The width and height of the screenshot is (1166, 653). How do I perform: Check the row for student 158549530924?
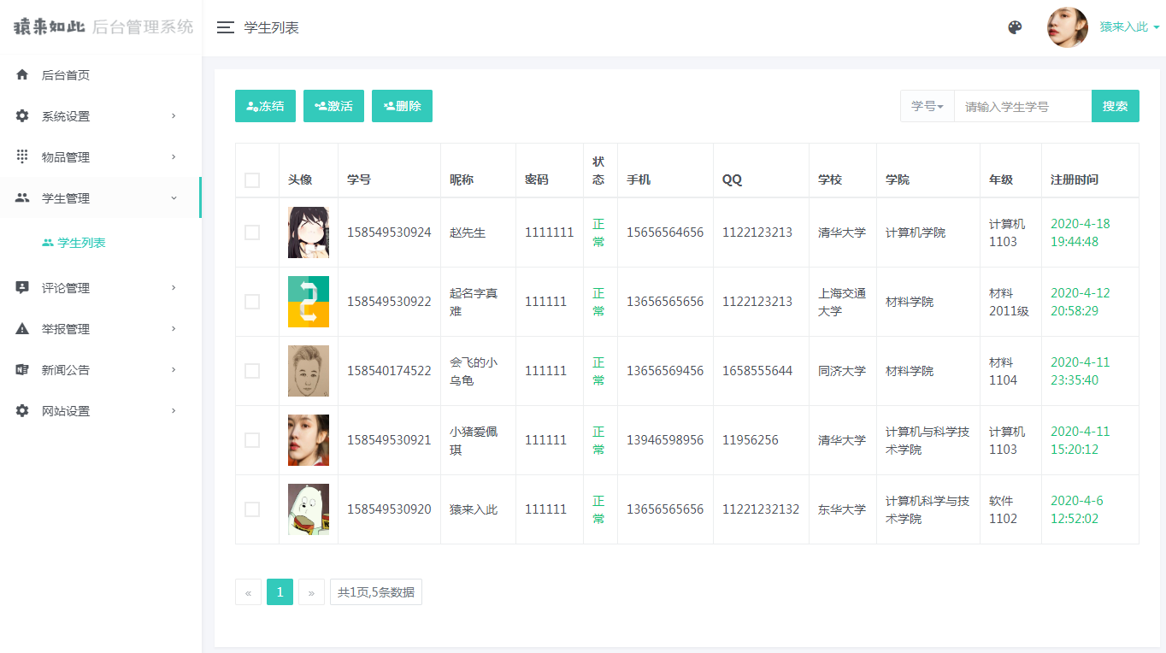click(252, 232)
